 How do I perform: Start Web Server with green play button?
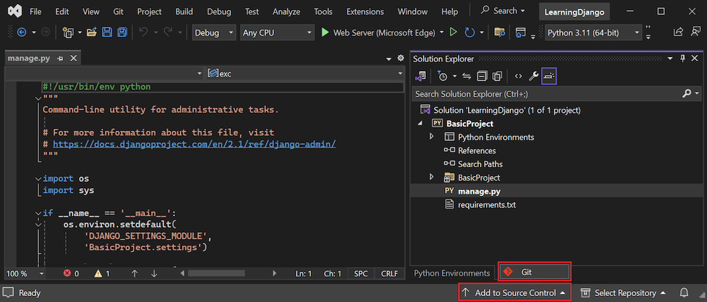(325, 32)
